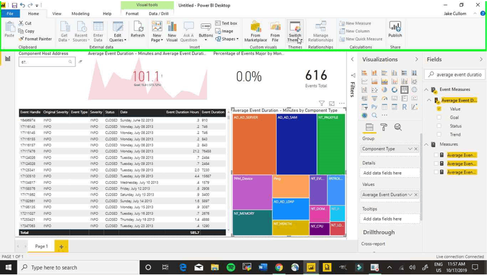
Task: Add a new page plus button
Action: click(x=61, y=247)
